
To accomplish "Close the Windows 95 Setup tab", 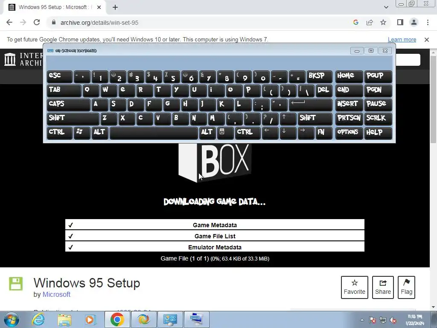I will coord(99,7).
